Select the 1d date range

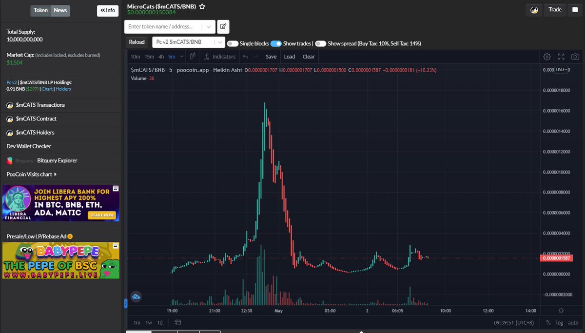160,322
